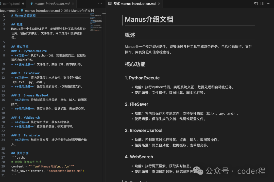Click the '### 1. PythonExecute' source line
This screenshot has height=182, width=274.
[x=29, y=51]
